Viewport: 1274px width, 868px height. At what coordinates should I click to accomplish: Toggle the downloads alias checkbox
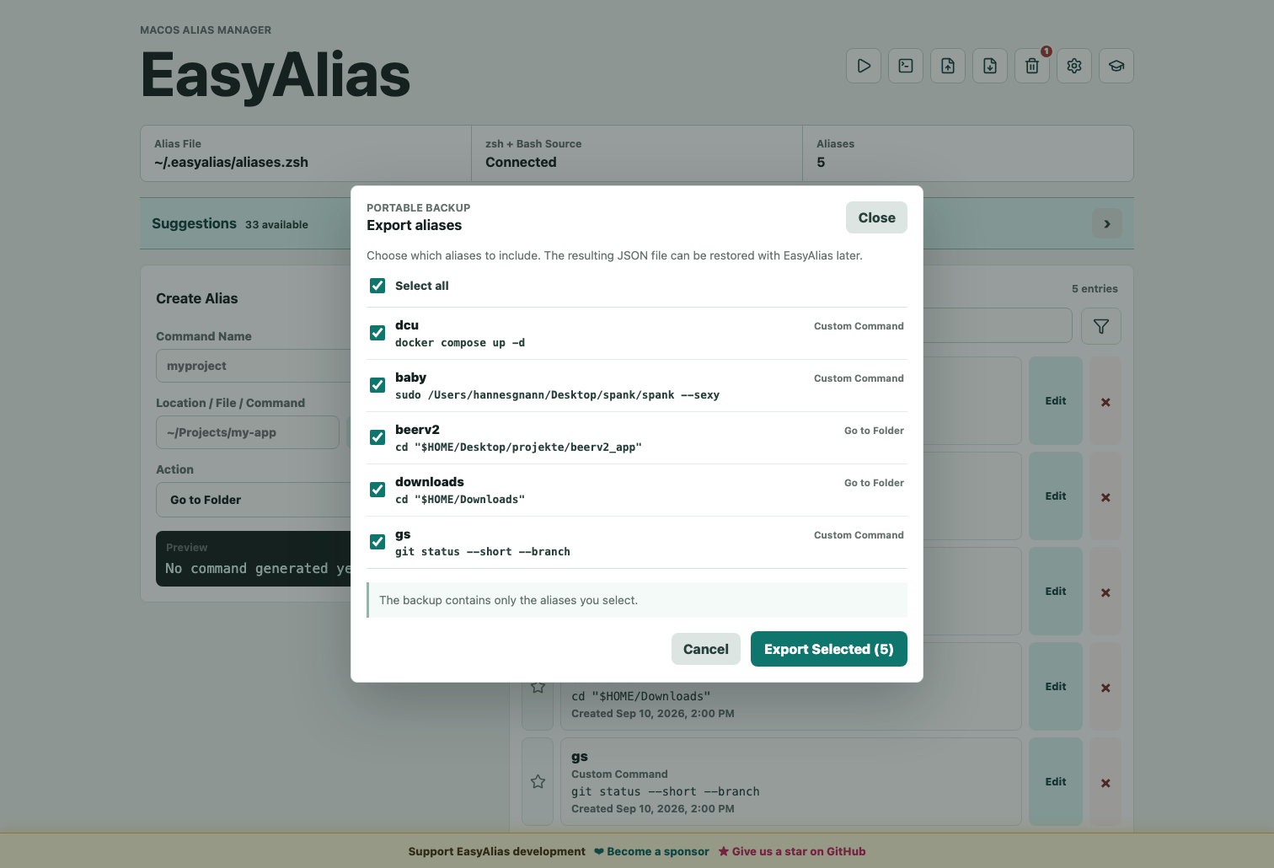[377, 490]
